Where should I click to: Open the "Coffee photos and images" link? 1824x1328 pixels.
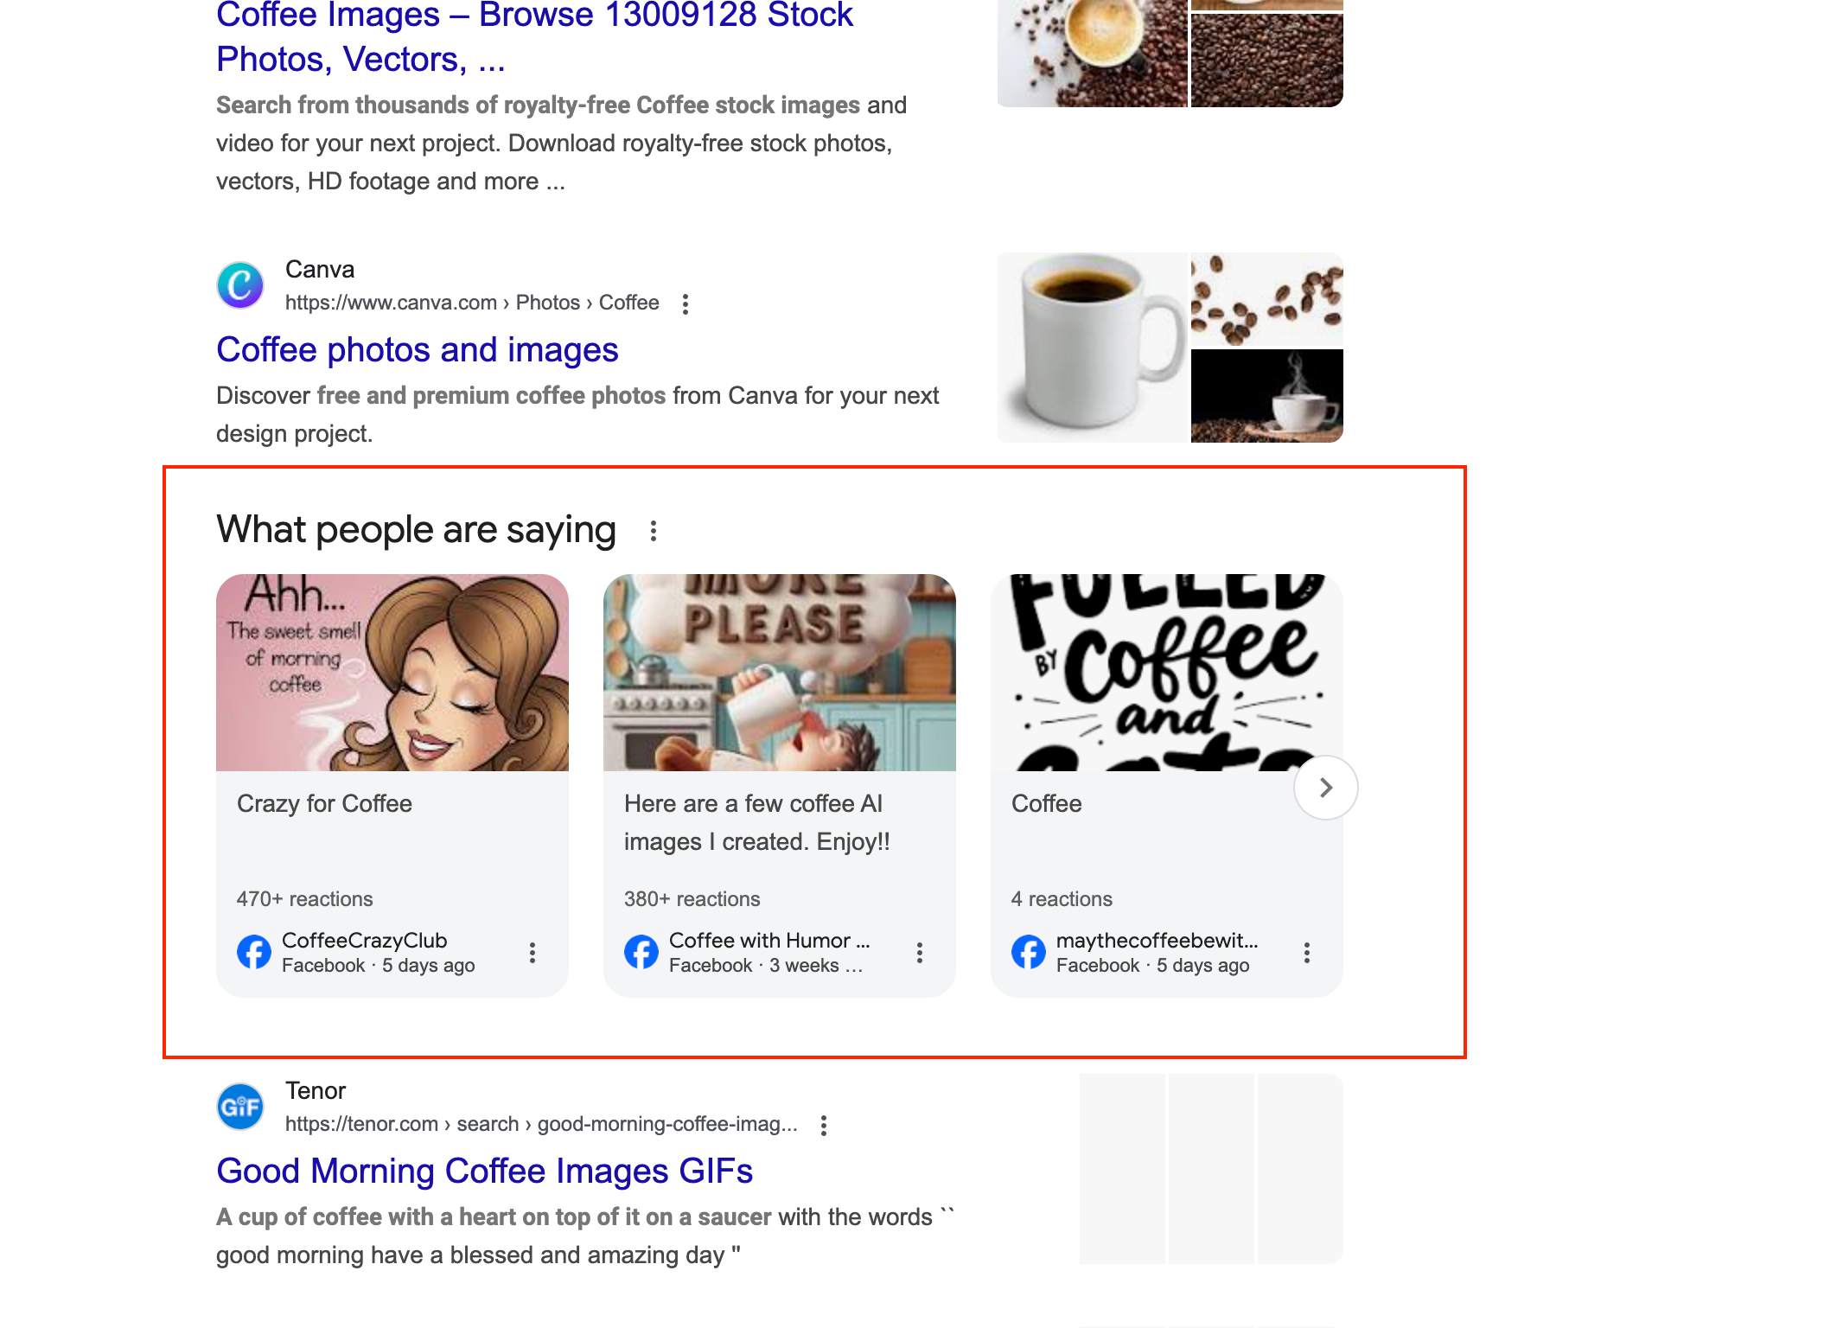(x=417, y=350)
